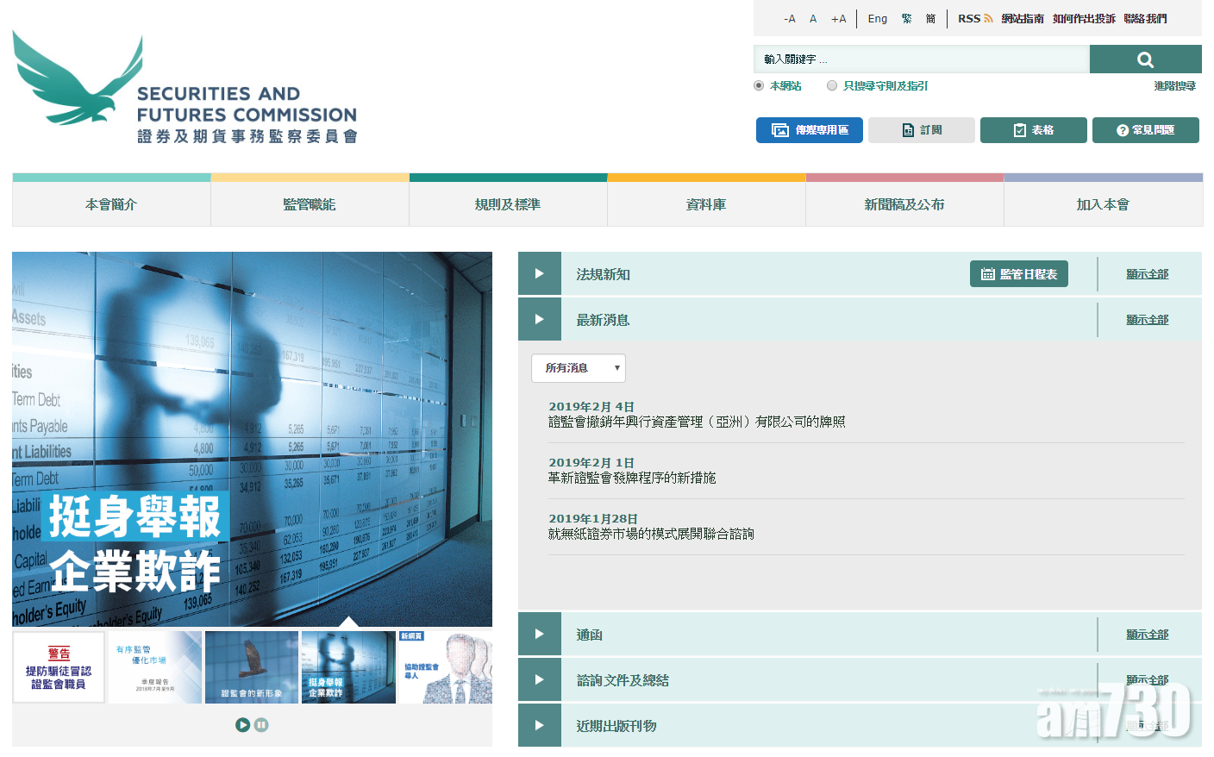Select the 本網站 radio option

point(759,85)
